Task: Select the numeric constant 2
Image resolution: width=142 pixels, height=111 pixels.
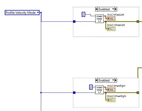Action: [91, 87]
